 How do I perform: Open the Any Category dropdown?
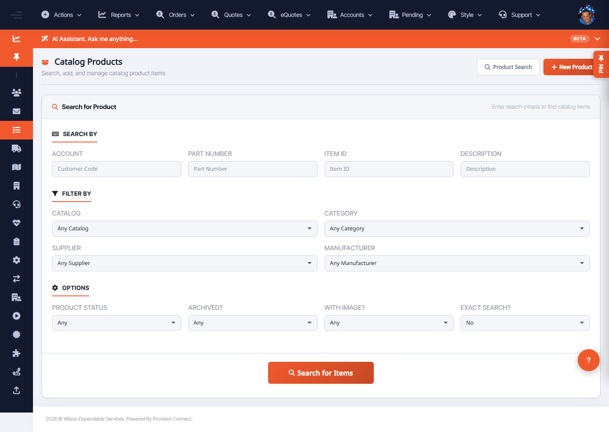point(457,229)
